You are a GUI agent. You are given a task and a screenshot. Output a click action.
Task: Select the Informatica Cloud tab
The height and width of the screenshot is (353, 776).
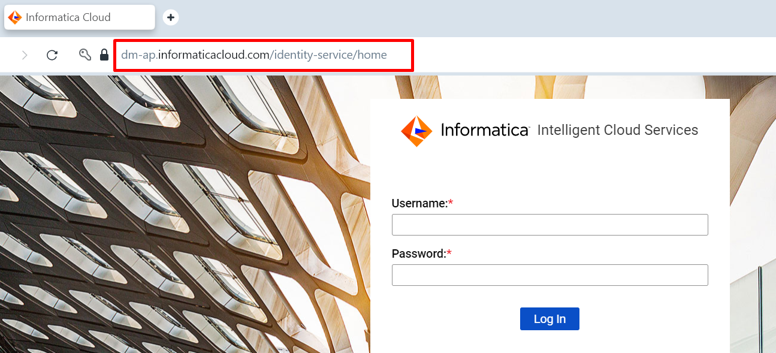(80, 17)
